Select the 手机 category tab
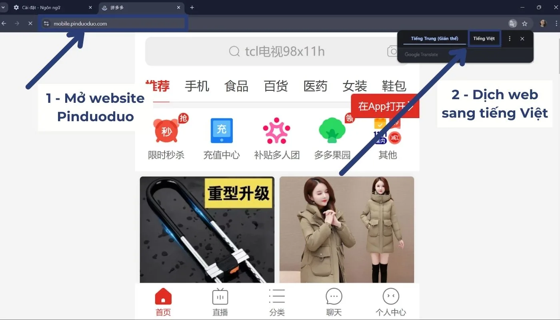The width and height of the screenshot is (560, 320). coord(197,86)
